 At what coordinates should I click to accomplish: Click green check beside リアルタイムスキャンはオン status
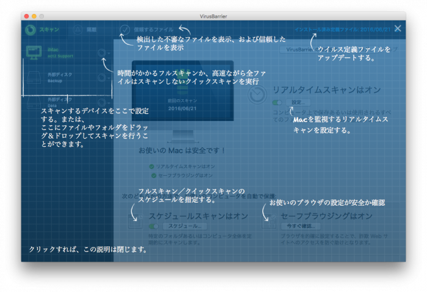tap(152, 167)
